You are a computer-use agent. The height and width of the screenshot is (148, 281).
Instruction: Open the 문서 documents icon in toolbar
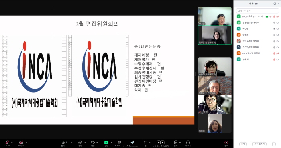point(176,142)
